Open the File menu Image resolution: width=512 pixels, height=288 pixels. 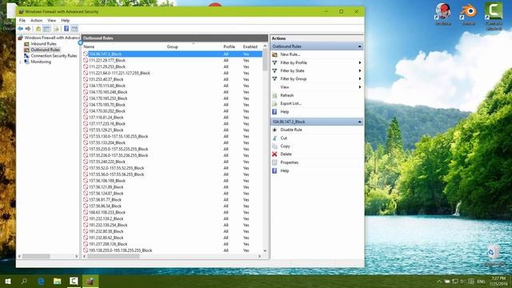22,21
